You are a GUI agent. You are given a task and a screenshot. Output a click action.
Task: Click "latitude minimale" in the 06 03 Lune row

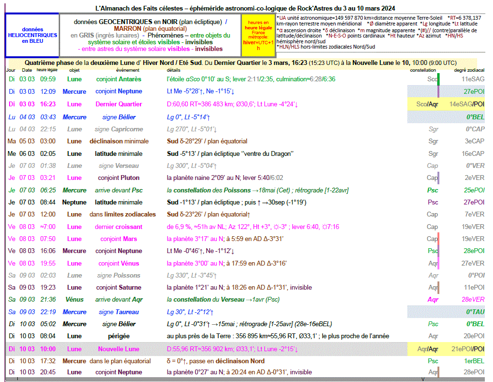click(x=118, y=154)
